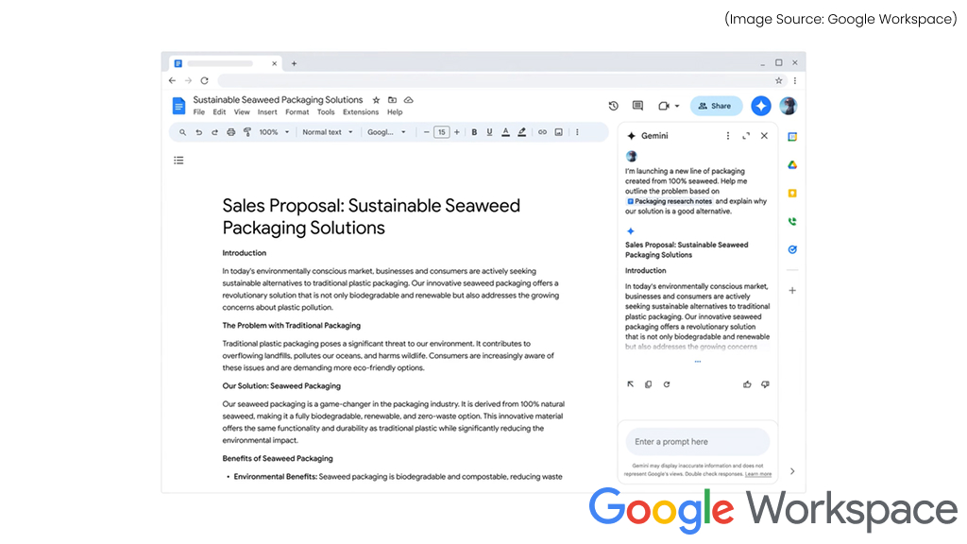Open the highlight color picker
This screenshot has height=544, width=967.
point(521,132)
